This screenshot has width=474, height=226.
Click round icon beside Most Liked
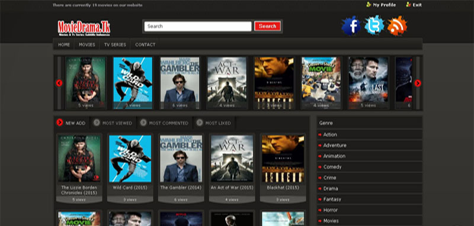point(200,122)
